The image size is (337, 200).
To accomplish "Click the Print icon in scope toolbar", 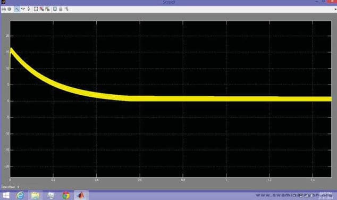I will click(4, 9).
